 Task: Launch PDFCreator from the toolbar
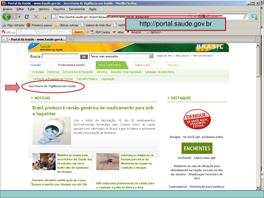[x=100, y=32]
